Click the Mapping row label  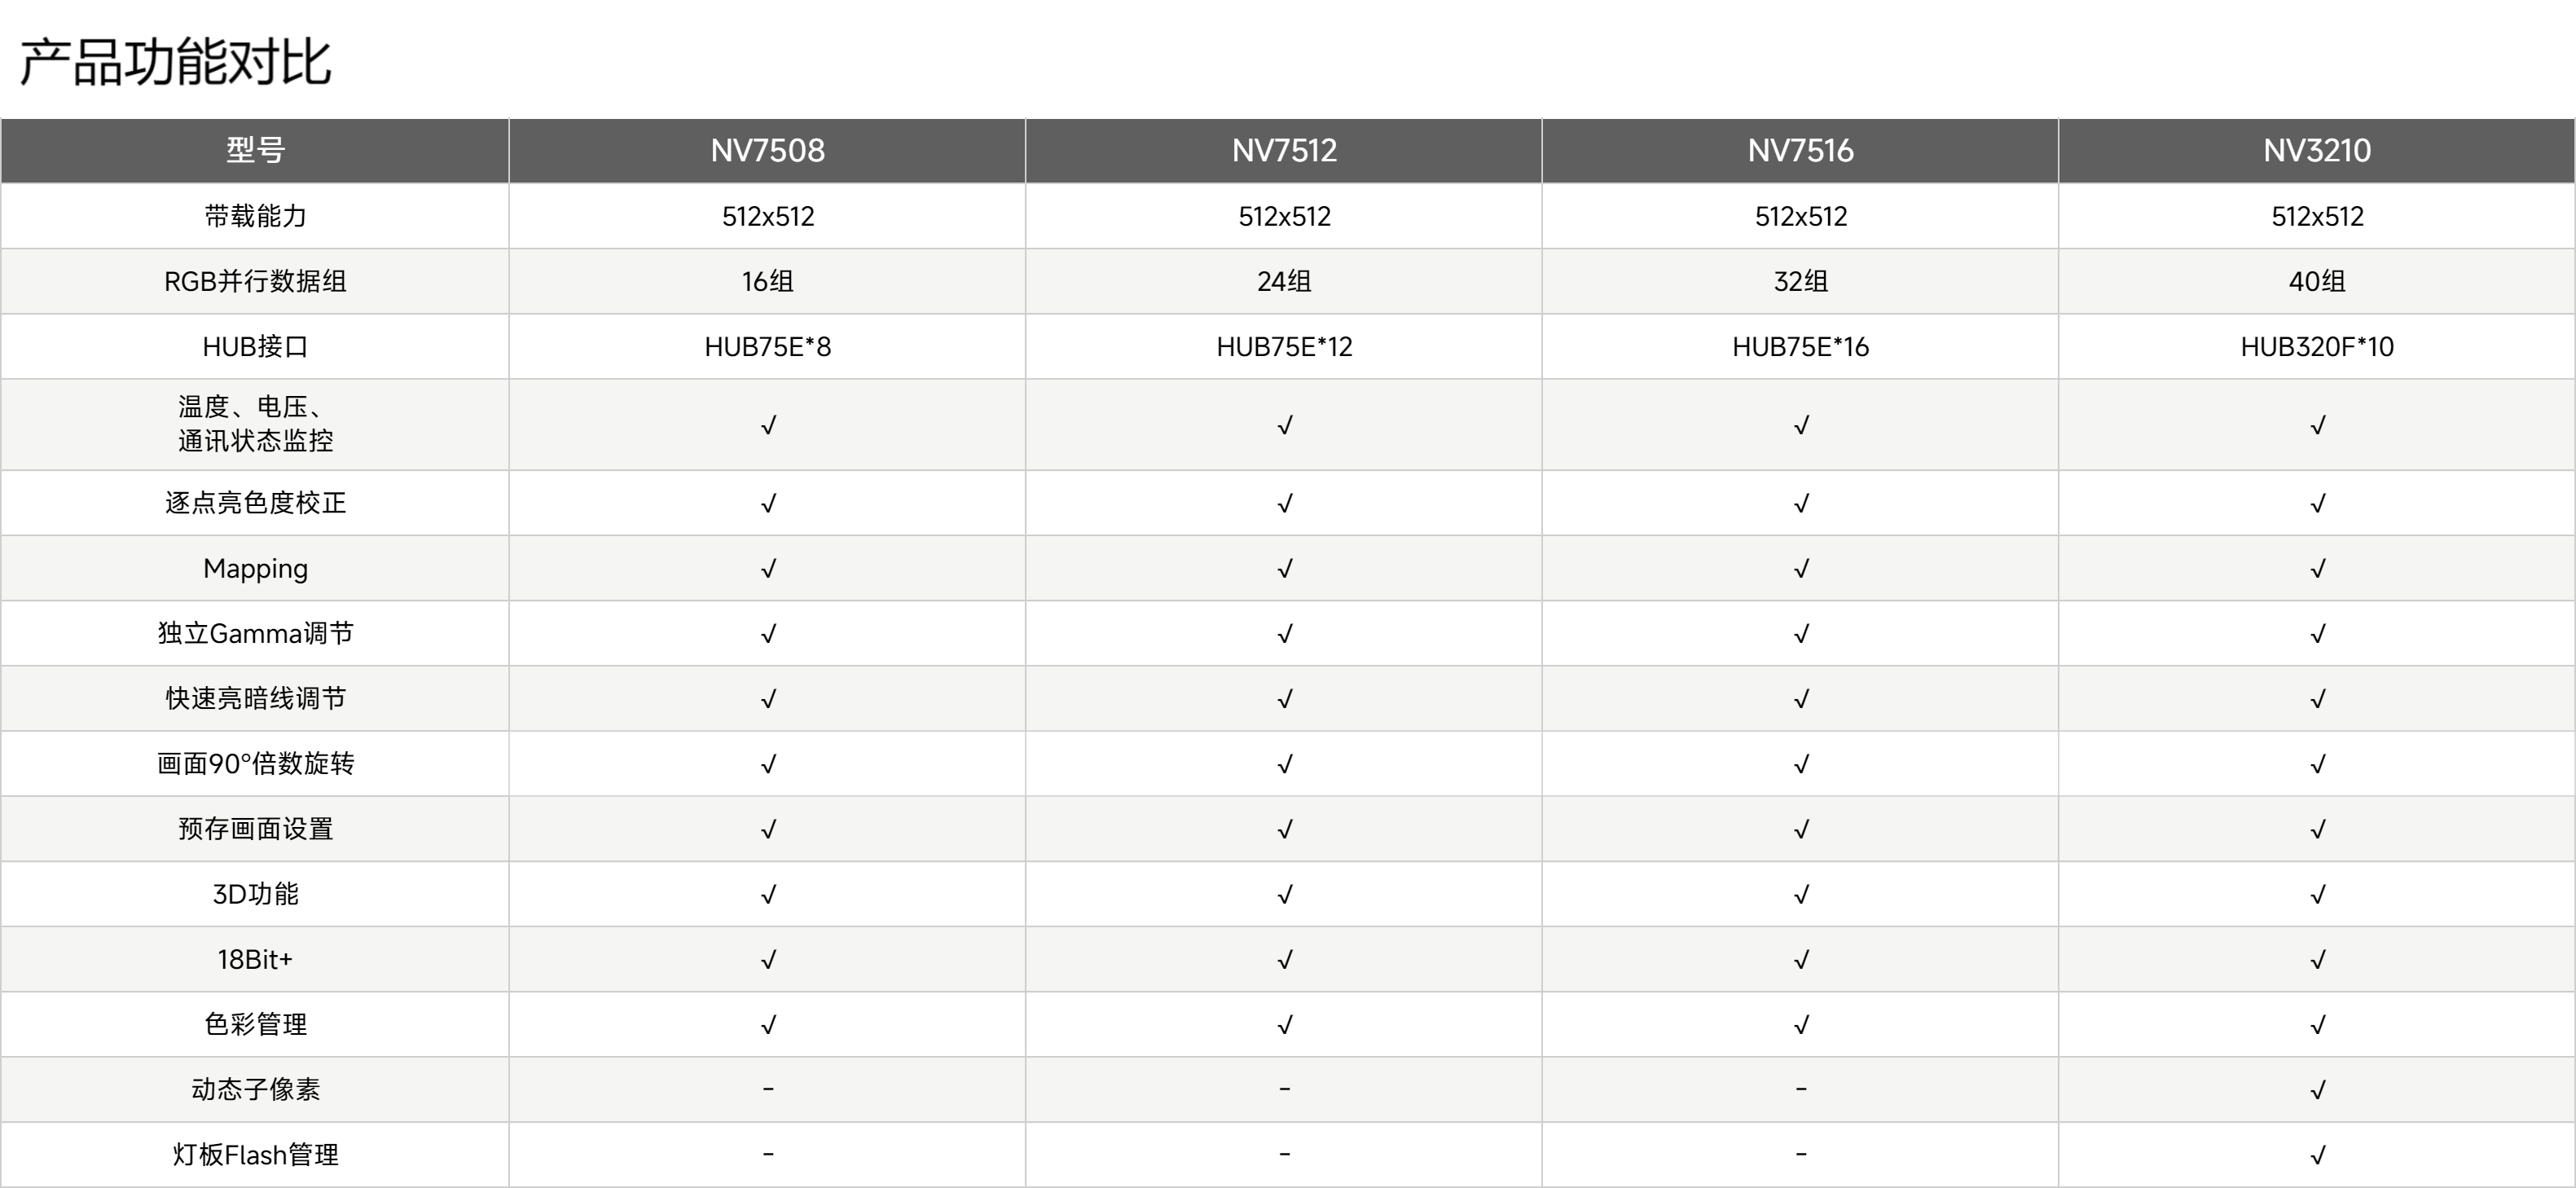pos(255,569)
